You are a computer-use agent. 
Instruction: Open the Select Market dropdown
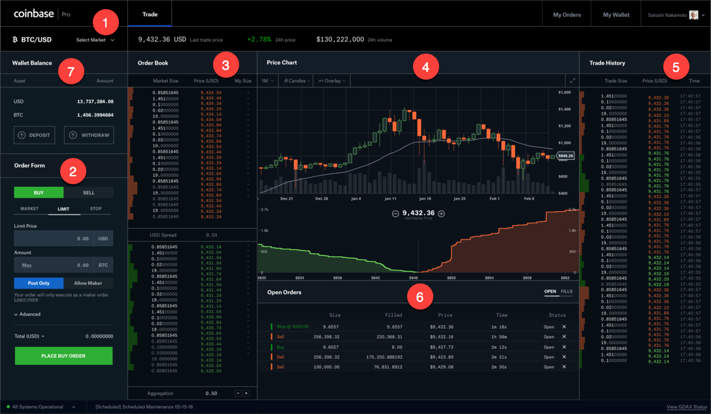95,40
